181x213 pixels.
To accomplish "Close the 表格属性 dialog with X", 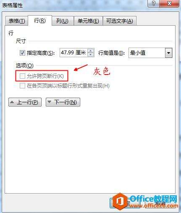I will coord(169,3).
